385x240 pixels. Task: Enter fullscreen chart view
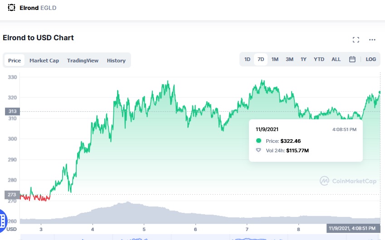coord(356,40)
